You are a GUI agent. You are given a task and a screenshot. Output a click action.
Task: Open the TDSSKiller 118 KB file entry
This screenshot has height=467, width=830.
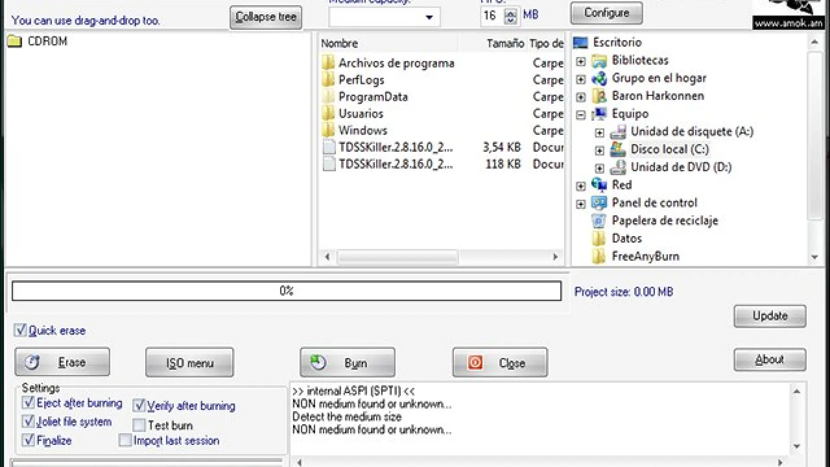tap(395, 164)
